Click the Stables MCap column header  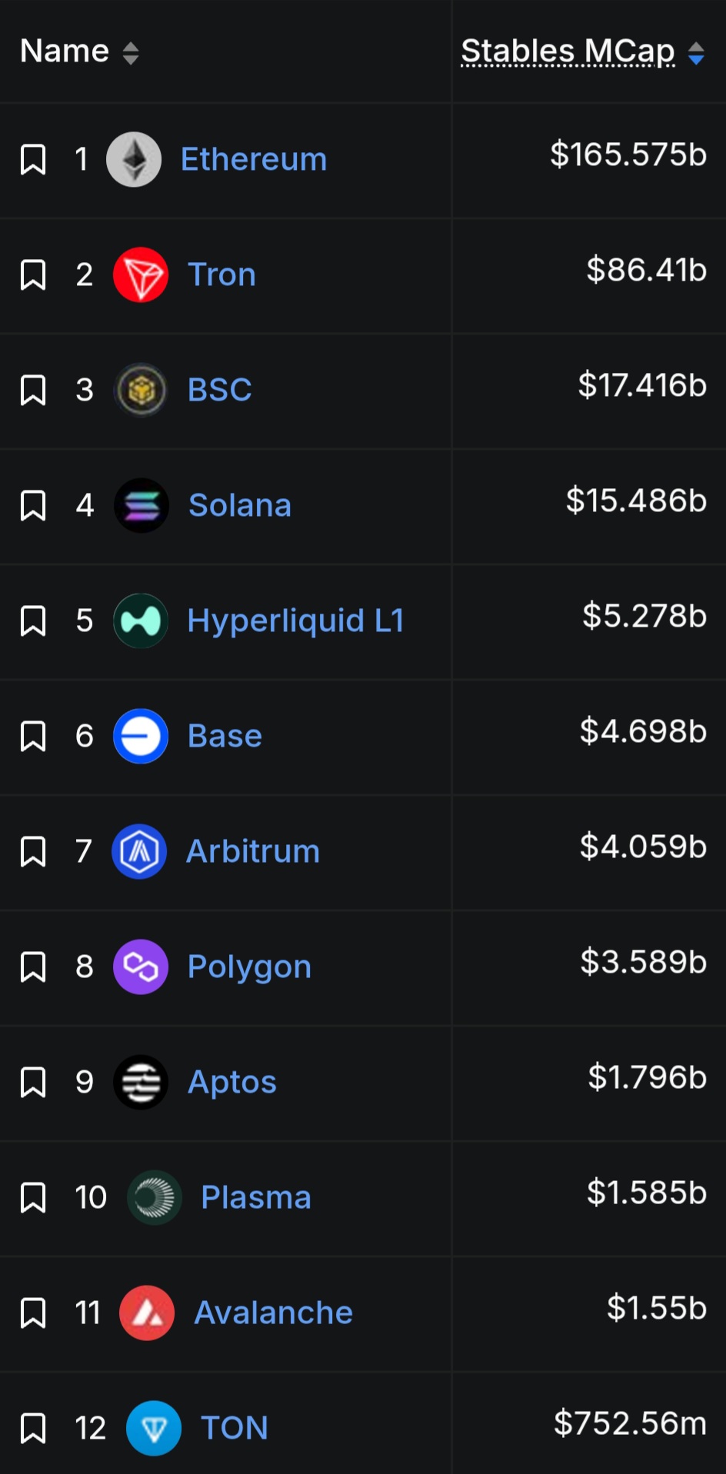tap(568, 52)
